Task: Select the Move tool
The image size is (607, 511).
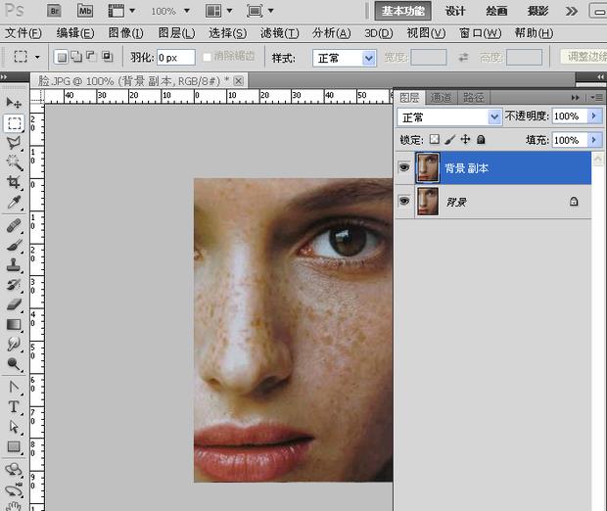Action: coord(14,103)
